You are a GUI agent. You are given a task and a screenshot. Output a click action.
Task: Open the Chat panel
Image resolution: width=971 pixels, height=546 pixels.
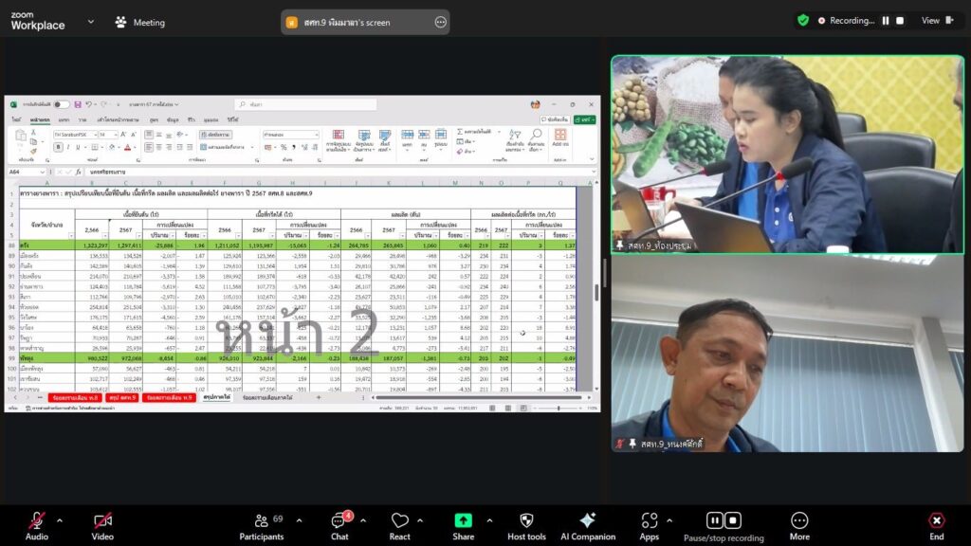point(339,520)
